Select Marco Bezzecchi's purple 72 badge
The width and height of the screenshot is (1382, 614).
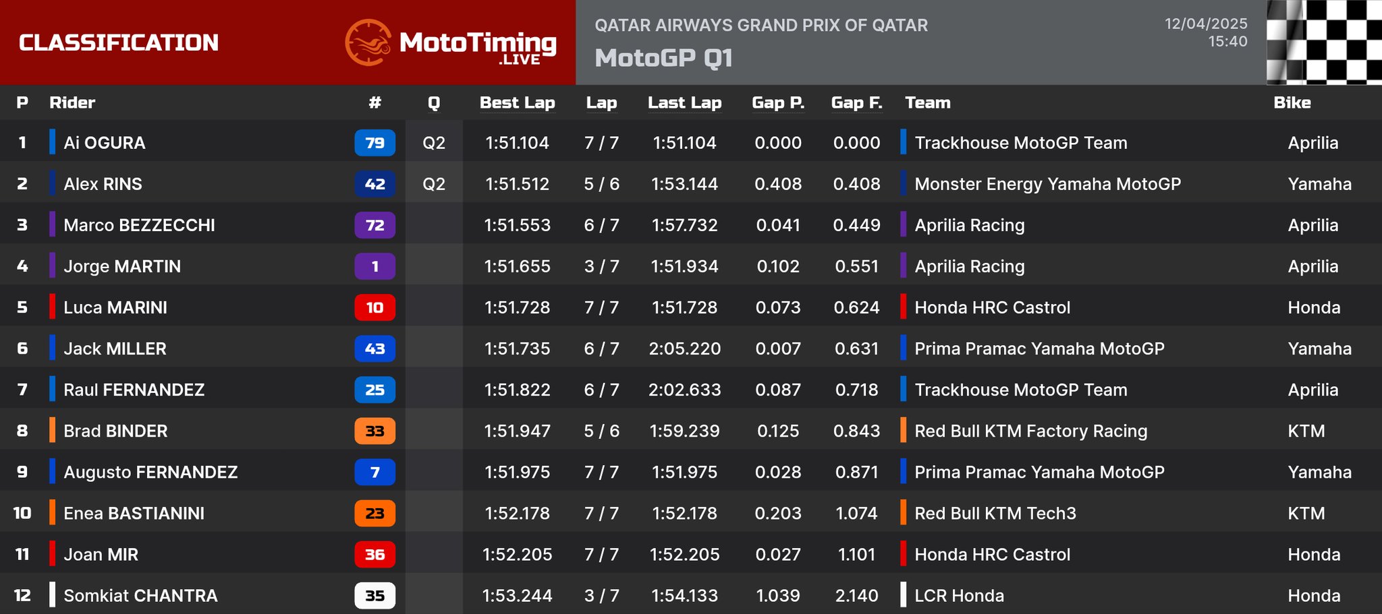pyautogui.click(x=375, y=225)
